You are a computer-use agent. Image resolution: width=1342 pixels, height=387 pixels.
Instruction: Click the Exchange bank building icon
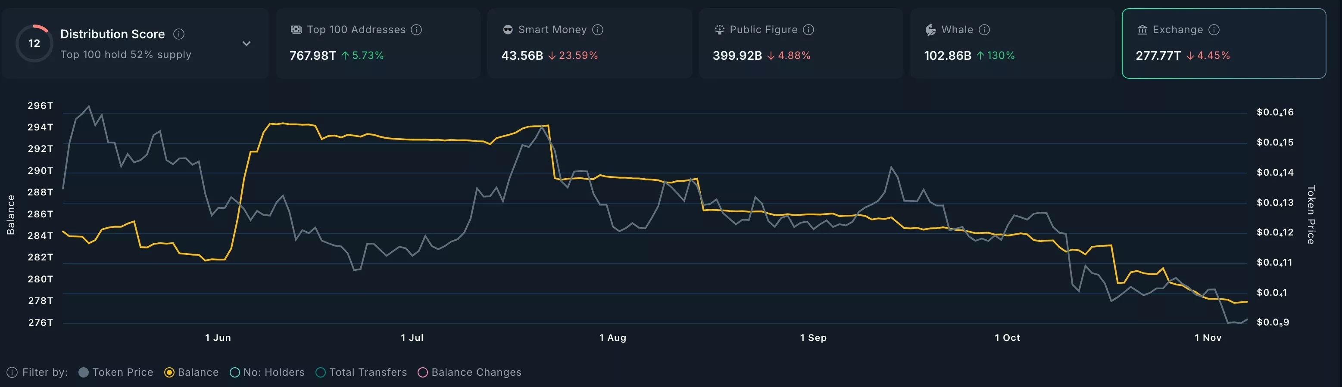click(x=1142, y=30)
